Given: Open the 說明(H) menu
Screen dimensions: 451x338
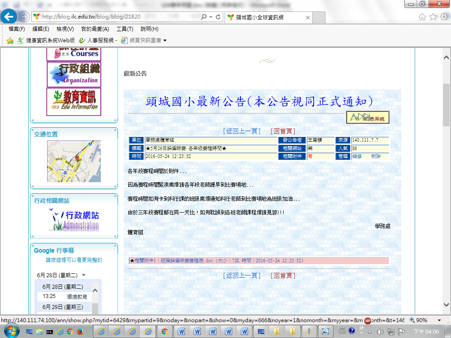Looking at the screenshot, I should (x=149, y=29).
